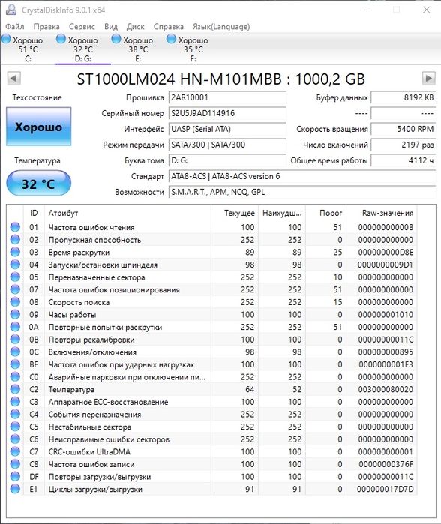This screenshot has width=441, height=524.
Task: Open the Вид menu
Action: [x=111, y=27]
